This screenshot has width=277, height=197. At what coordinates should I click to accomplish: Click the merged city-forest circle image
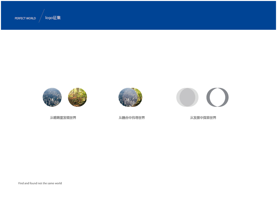(x=130, y=97)
